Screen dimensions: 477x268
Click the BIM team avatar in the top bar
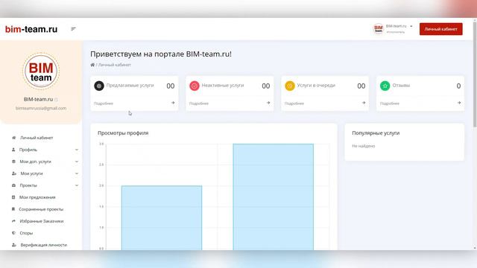(378, 29)
